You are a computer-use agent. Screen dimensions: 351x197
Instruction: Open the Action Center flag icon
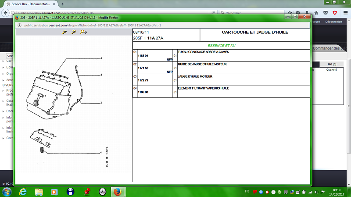pos(322,192)
